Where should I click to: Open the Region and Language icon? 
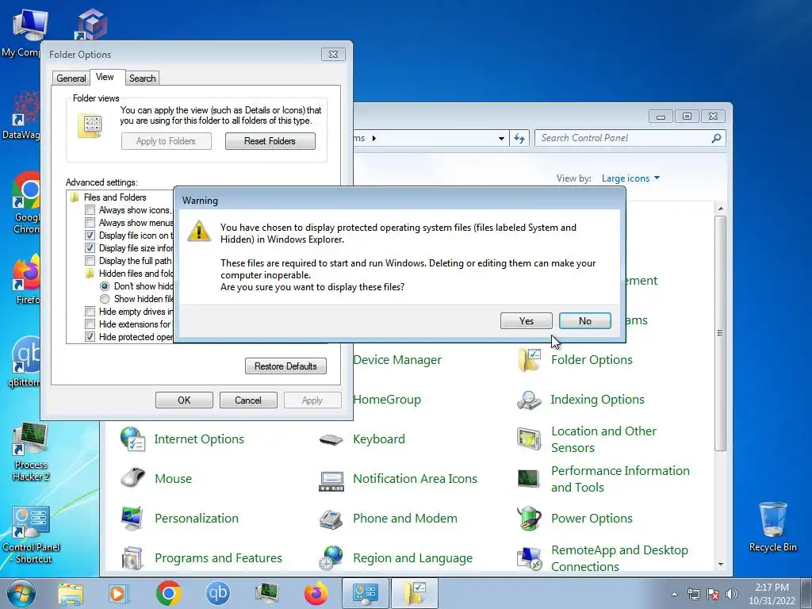[x=331, y=558]
